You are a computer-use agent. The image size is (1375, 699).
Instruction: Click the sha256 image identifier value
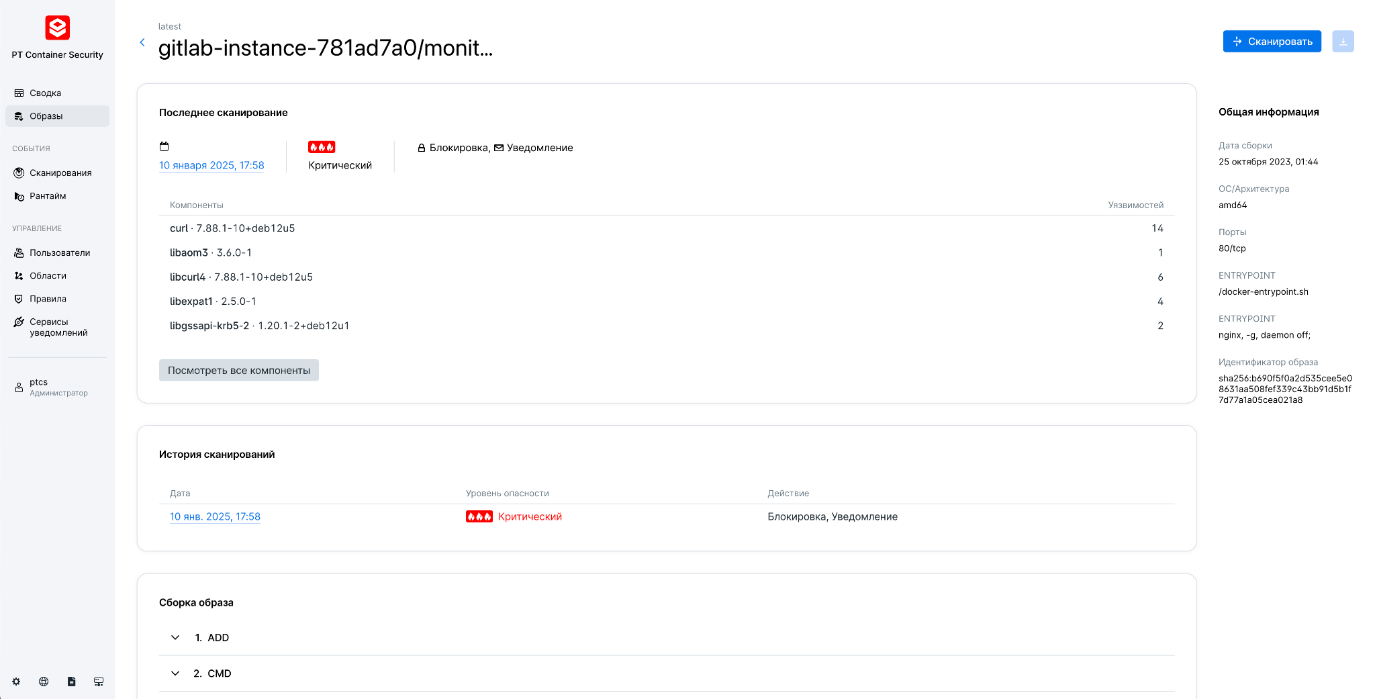click(1285, 389)
